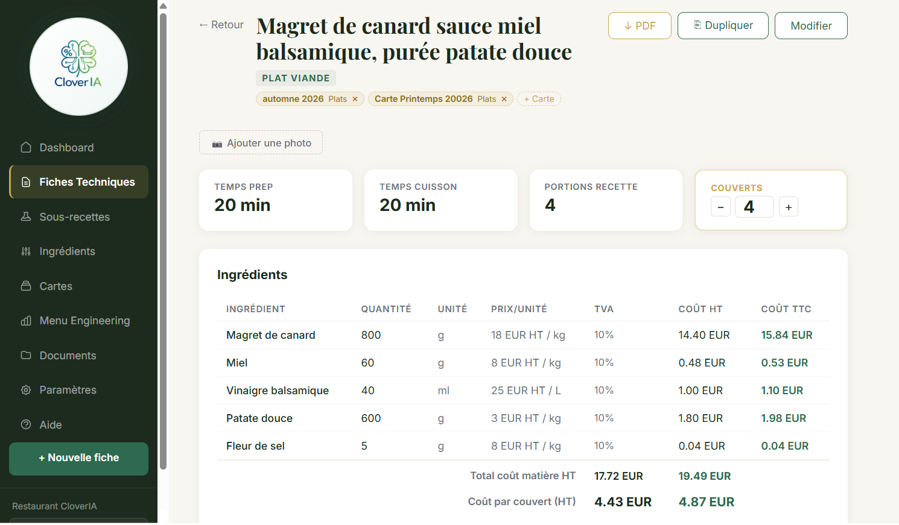Click the TEMPS PREP 20 min card

(276, 200)
